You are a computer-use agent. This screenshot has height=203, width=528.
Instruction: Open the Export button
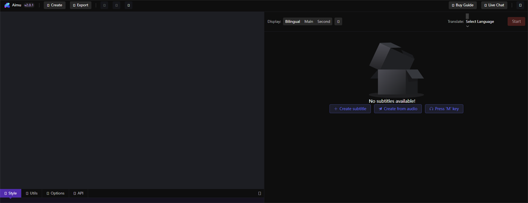[80, 5]
